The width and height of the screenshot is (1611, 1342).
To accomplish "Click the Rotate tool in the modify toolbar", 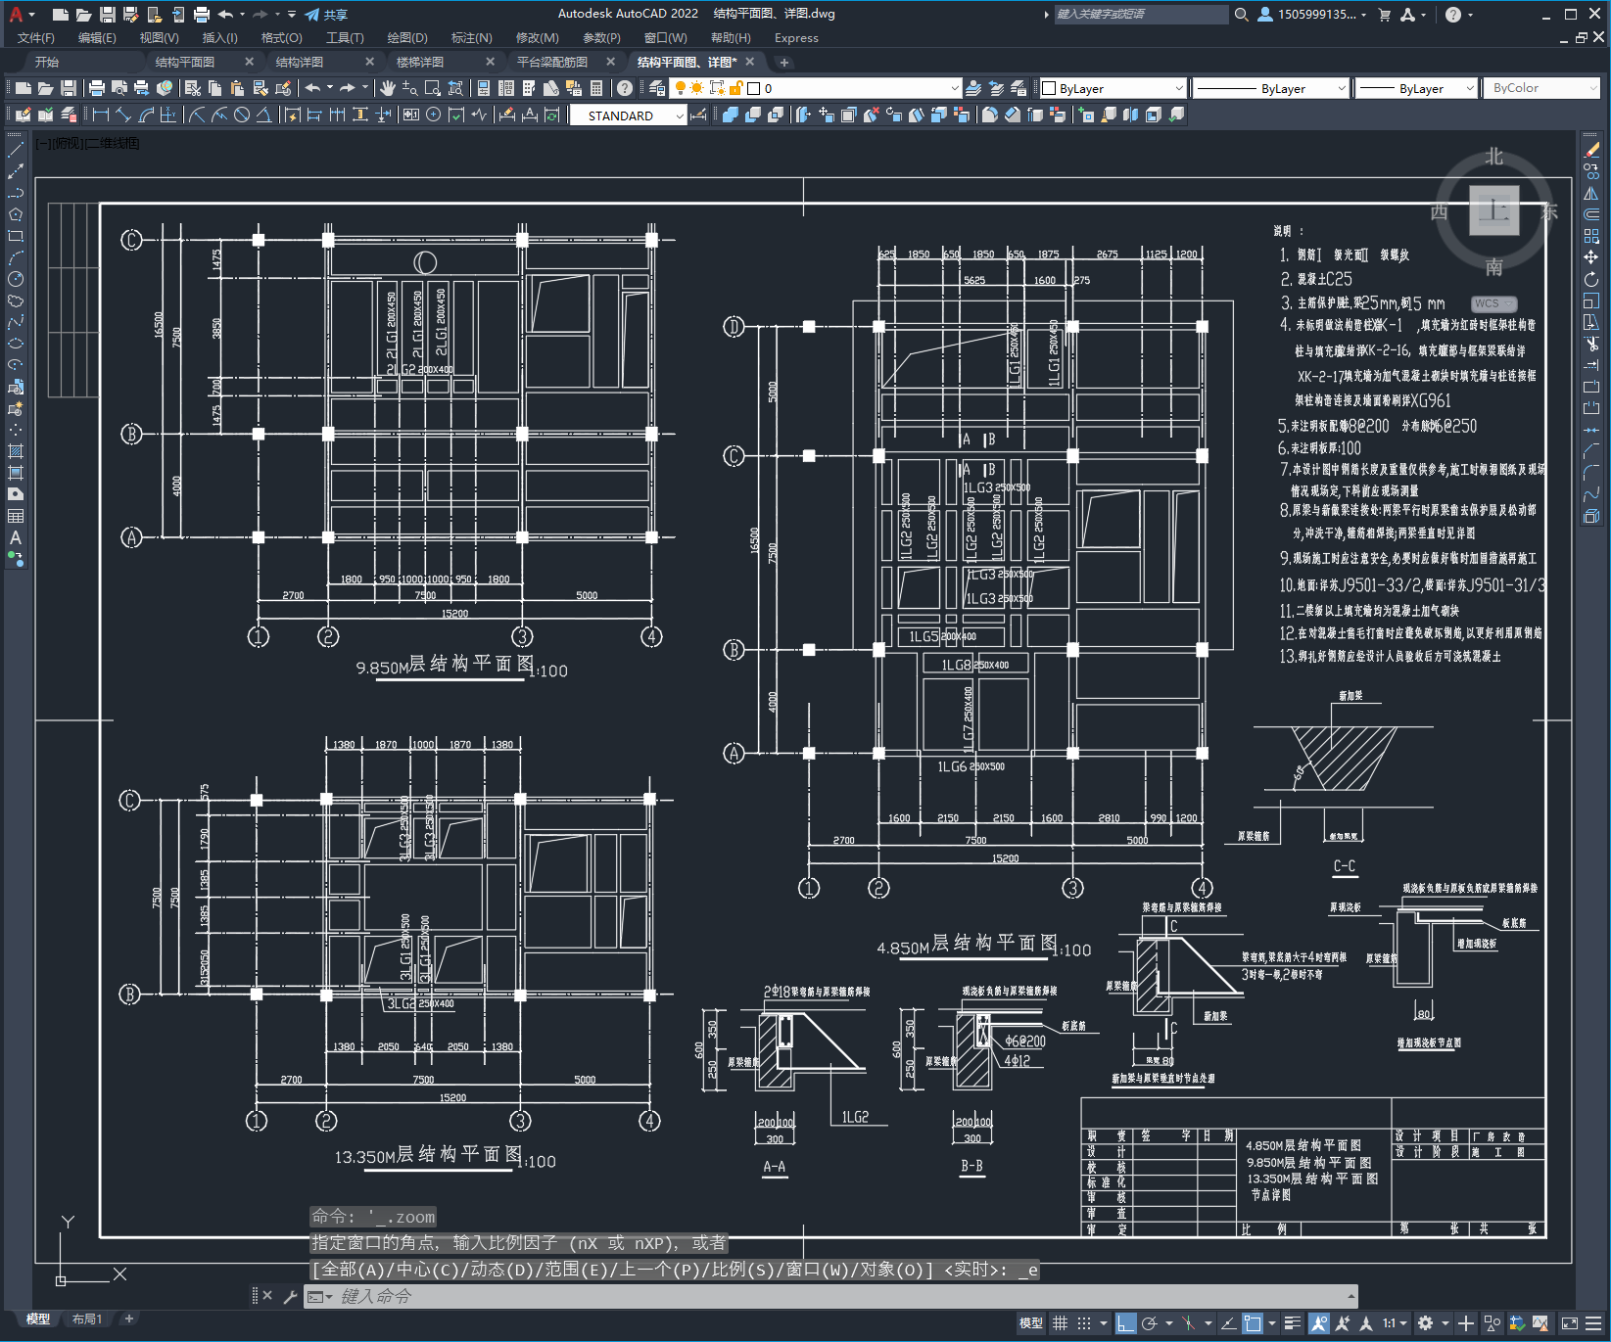I will [x=1591, y=279].
